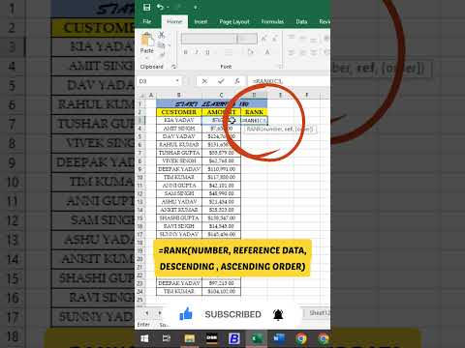
Task: Cancel the formula entry with the X button
Action: 204,81
